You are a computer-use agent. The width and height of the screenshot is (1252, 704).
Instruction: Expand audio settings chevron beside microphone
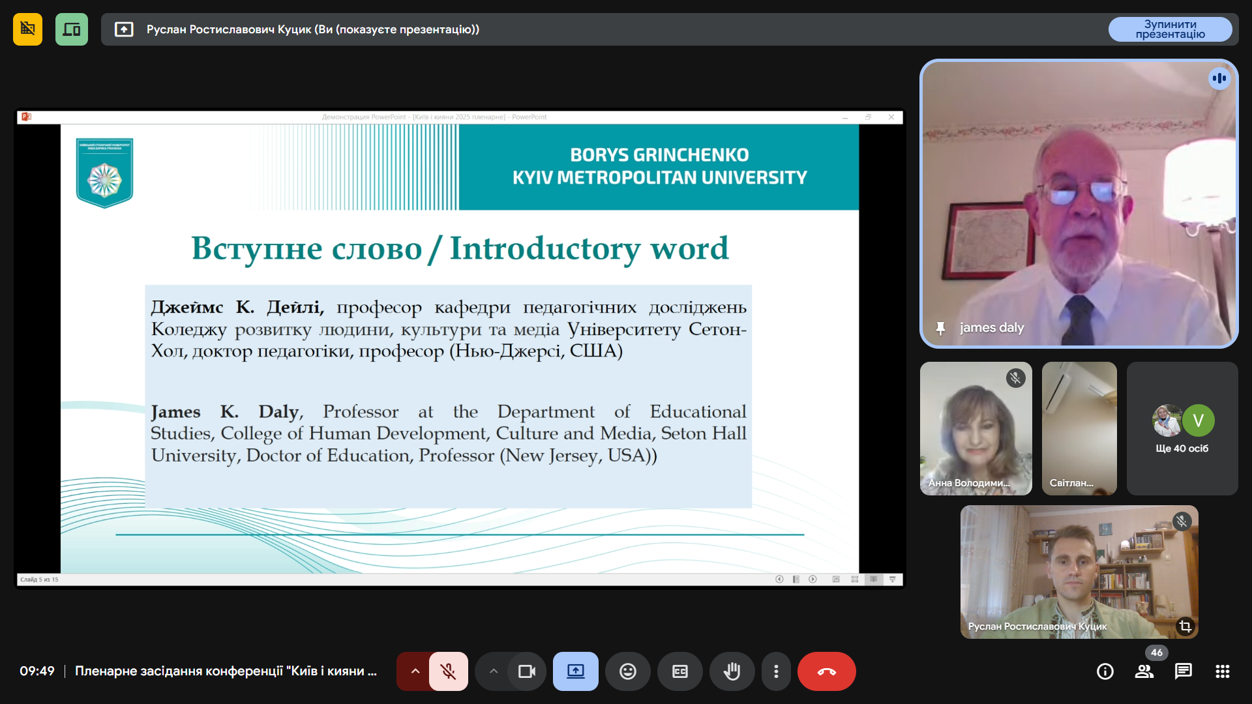(415, 671)
